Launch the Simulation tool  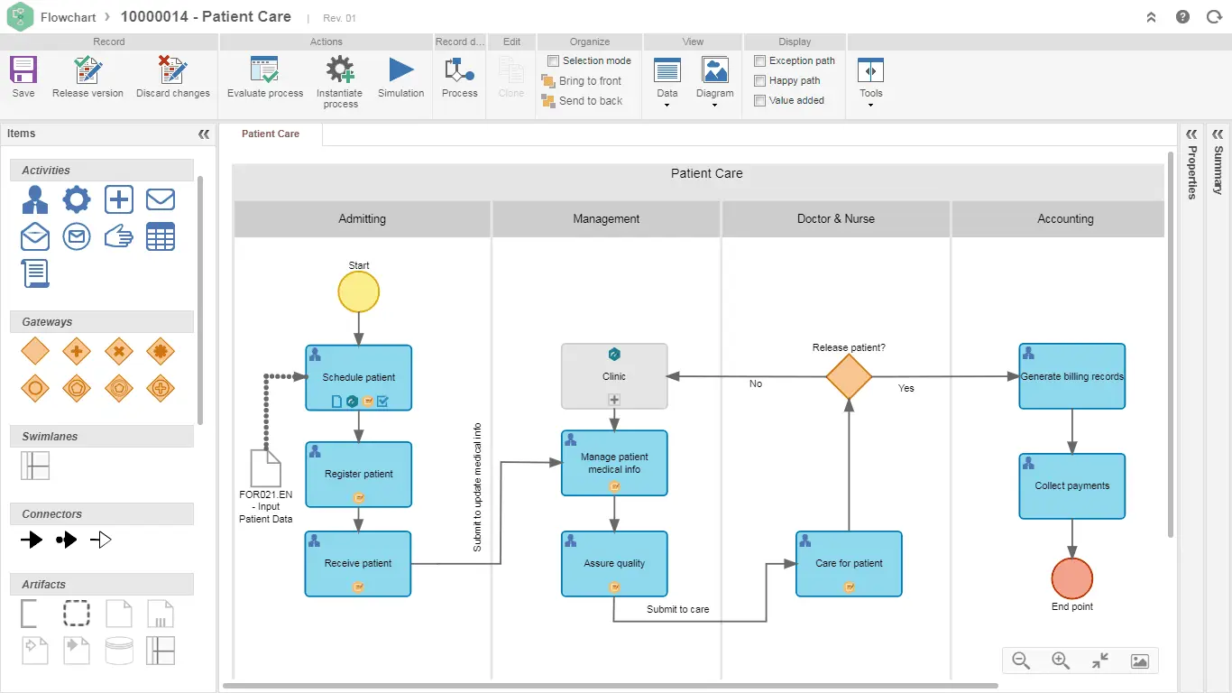[400, 81]
